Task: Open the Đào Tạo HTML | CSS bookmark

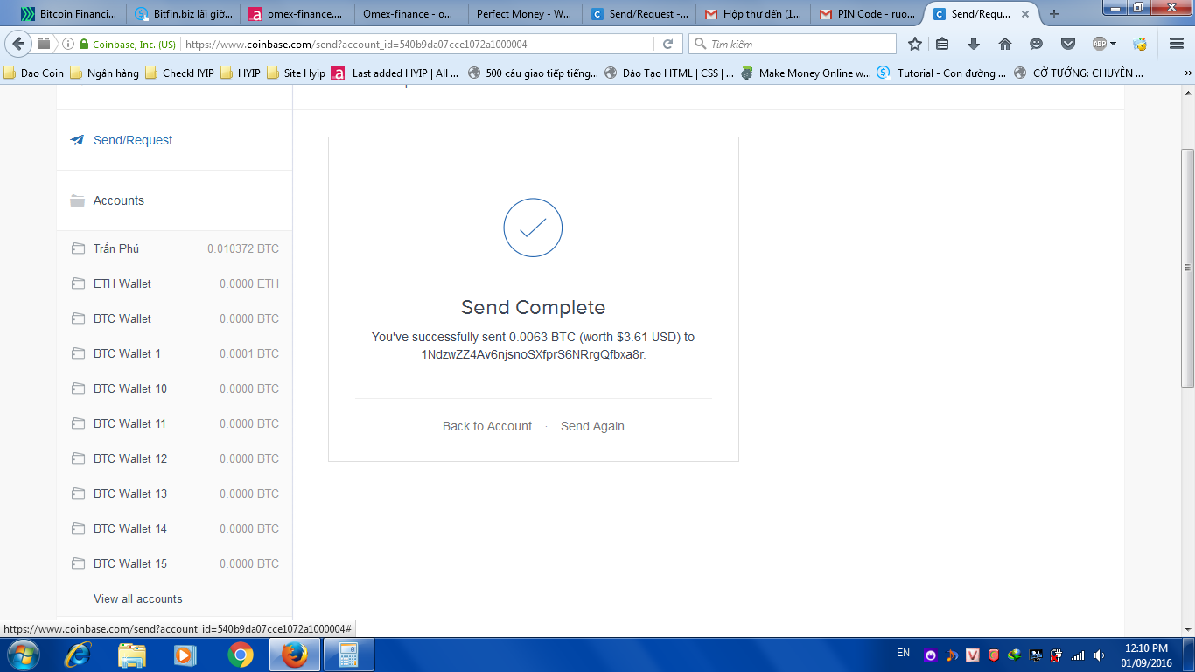Action: [669, 73]
